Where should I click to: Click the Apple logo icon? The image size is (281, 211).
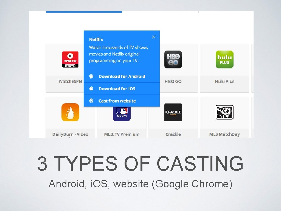(x=91, y=88)
